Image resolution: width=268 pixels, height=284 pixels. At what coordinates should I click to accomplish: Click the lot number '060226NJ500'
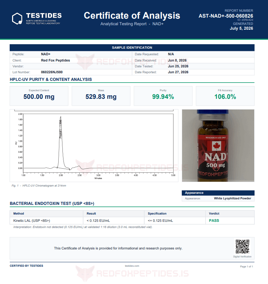pos(52,72)
